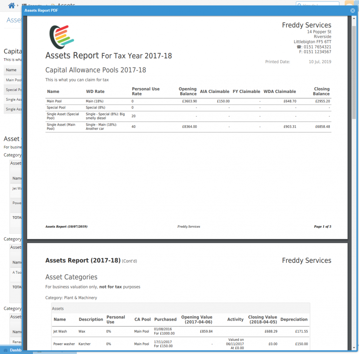Click the fax number 'F: 0151 1234567'

click(315, 52)
